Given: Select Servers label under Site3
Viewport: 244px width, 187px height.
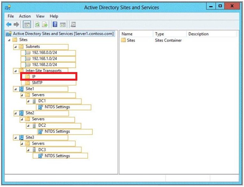Looking at the screenshot, I should [x=38, y=143].
